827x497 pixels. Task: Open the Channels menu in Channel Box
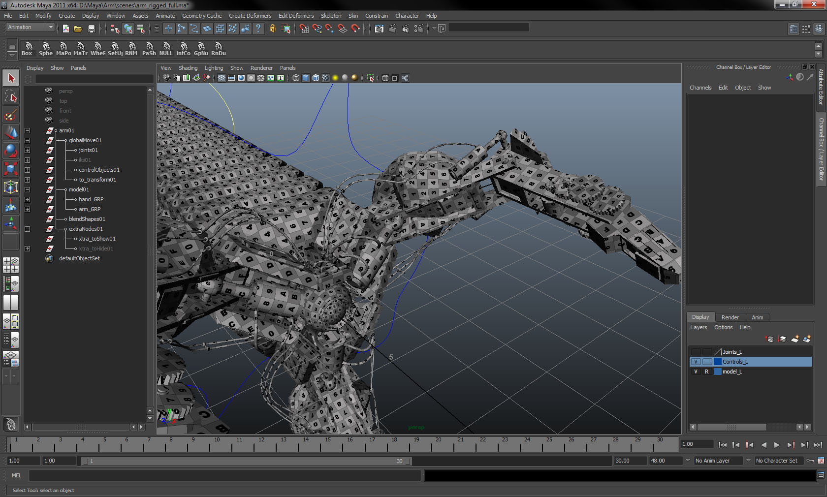point(700,88)
